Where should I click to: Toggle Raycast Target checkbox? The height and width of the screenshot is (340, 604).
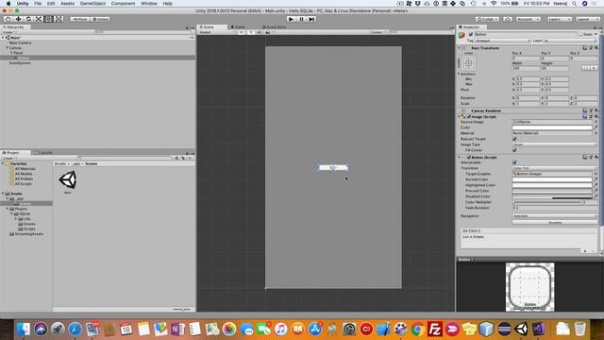(x=514, y=139)
